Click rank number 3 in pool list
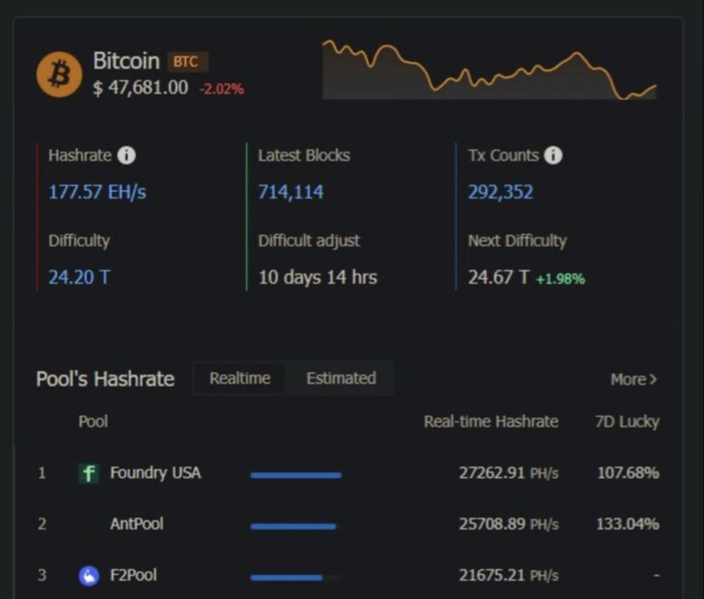The height and width of the screenshot is (599, 704). [42, 575]
